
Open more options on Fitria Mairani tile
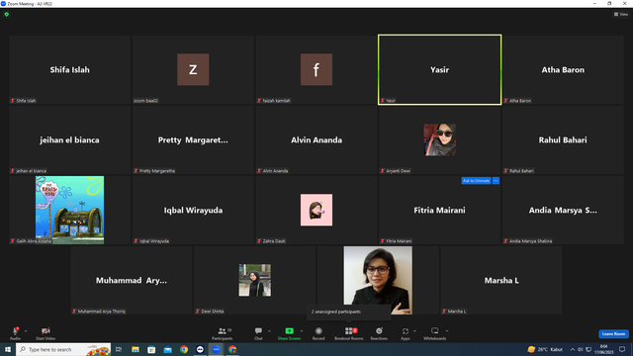[x=496, y=180]
